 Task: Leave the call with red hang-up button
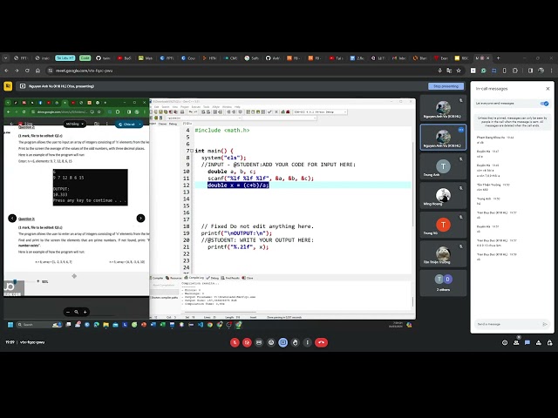pyautogui.click(x=322, y=342)
